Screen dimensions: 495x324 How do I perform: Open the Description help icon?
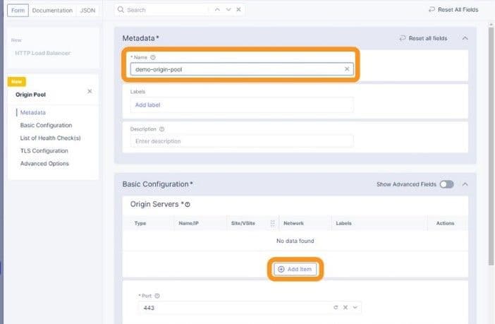(161, 129)
